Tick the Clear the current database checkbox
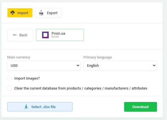 click(9, 88)
